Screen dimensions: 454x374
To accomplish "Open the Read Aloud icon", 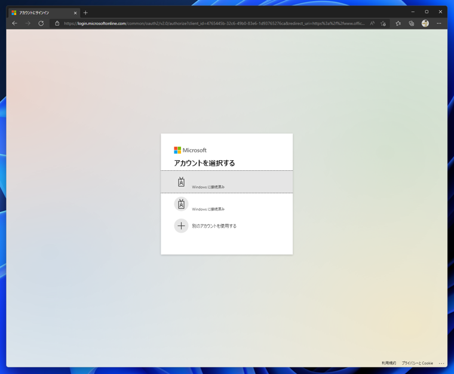I will pyautogui.click(x=372, y=23).
